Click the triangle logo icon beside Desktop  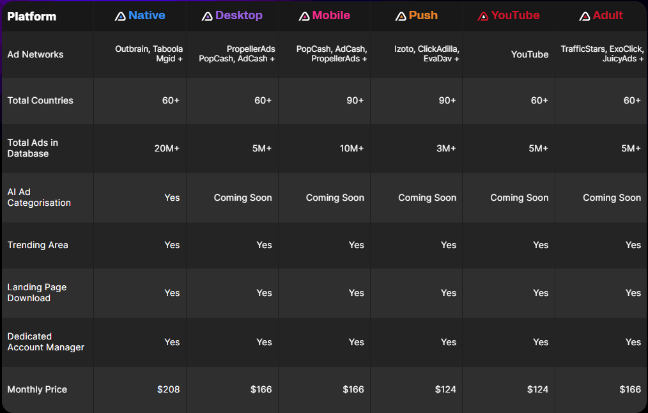[207, 16]
